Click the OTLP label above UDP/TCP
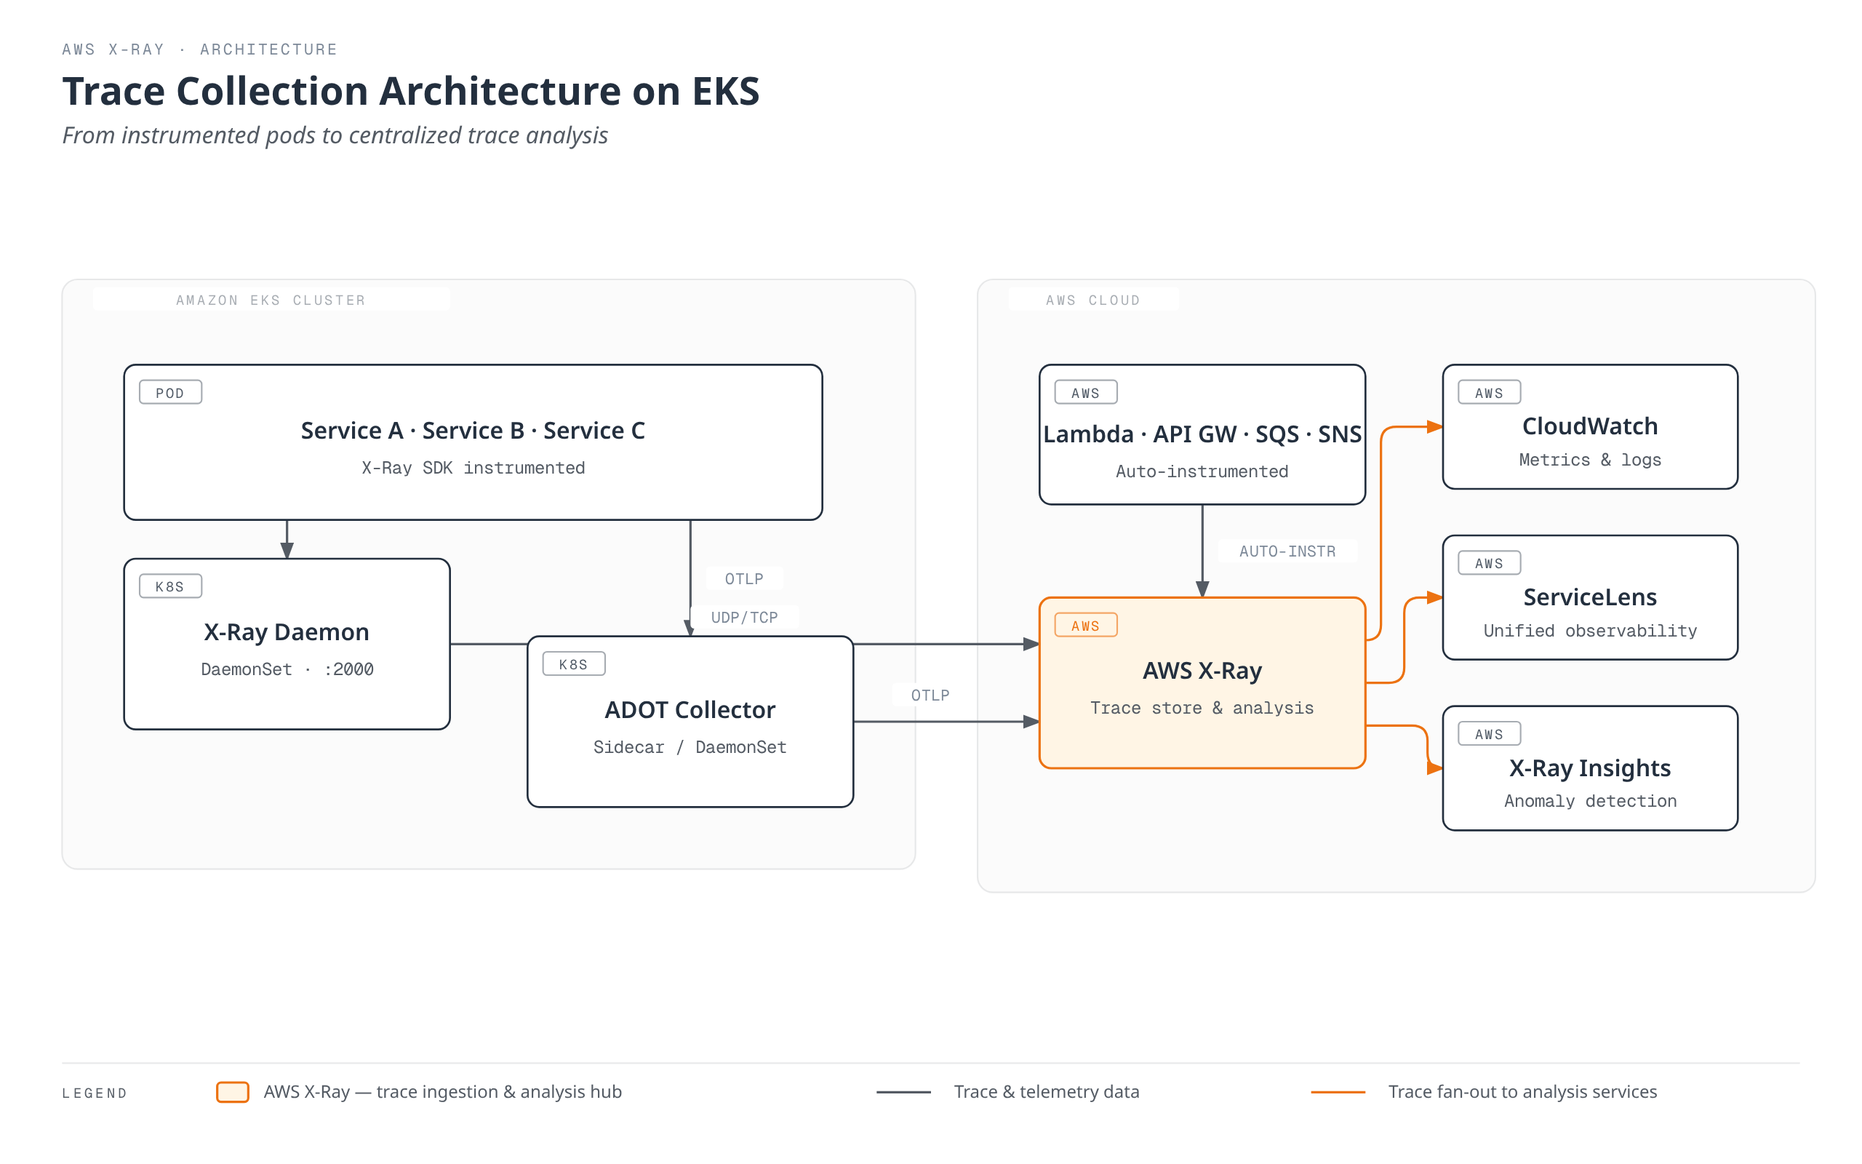1862x1164 pixels. click(x=745, y=579)
